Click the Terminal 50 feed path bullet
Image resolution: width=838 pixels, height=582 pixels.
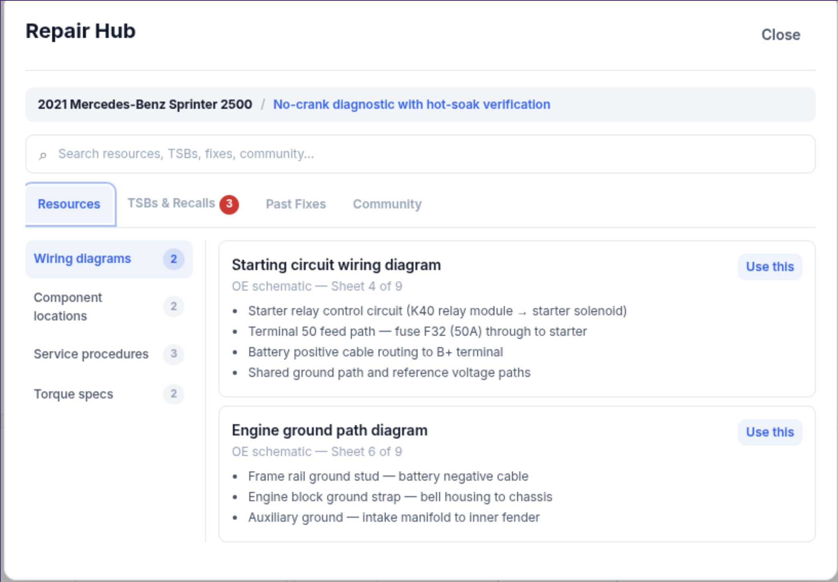[417, 331]
